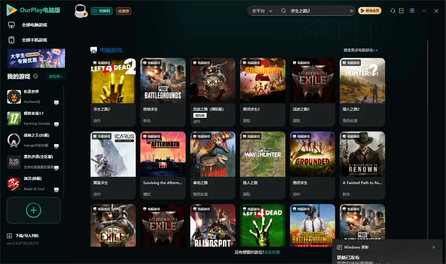Click the download queue arrow icon
The height and width of the screenshot is (264, 446).
(9, 235)
